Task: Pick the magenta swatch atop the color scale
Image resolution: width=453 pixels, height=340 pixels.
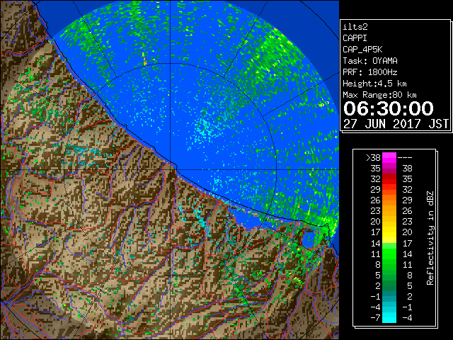Action: [389, 158]
